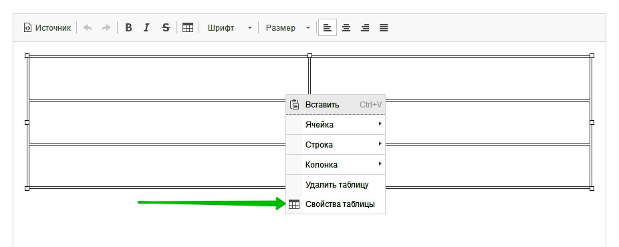The height and width of the screenshot is (247, 619).
Task: Open the Размер size dropdown
Action: click(287, 28)
